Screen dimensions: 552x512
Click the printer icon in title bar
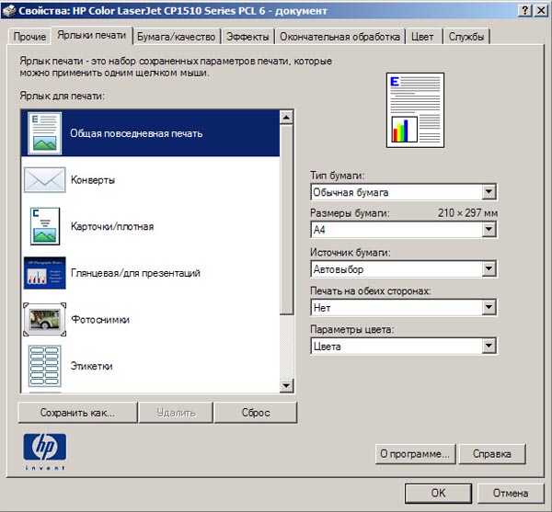[9, 10]
